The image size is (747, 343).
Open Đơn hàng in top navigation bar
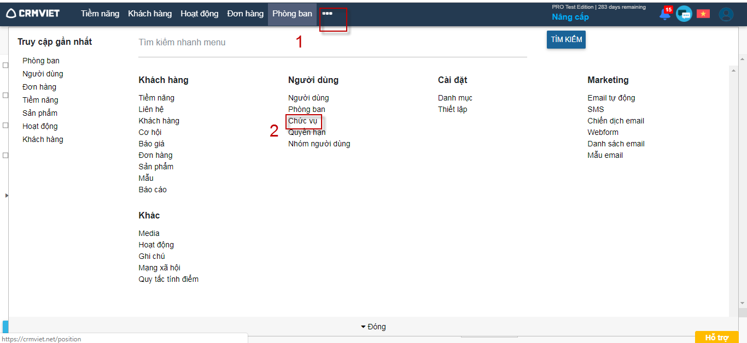[x=245, y=14]
